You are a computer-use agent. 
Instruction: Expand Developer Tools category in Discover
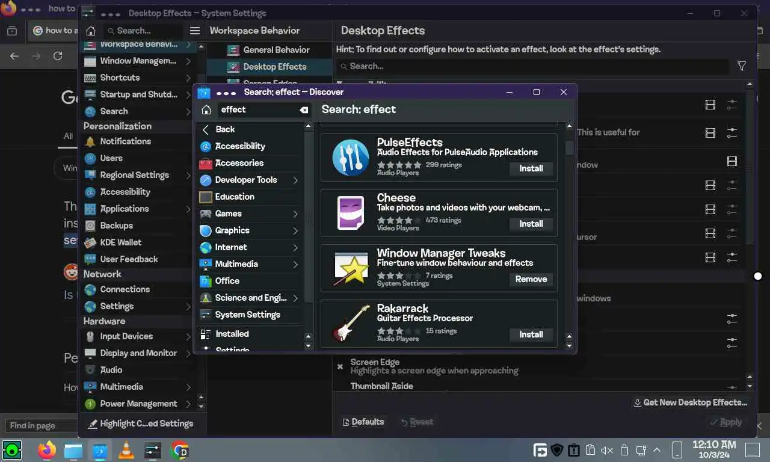[x=295, y=180]
